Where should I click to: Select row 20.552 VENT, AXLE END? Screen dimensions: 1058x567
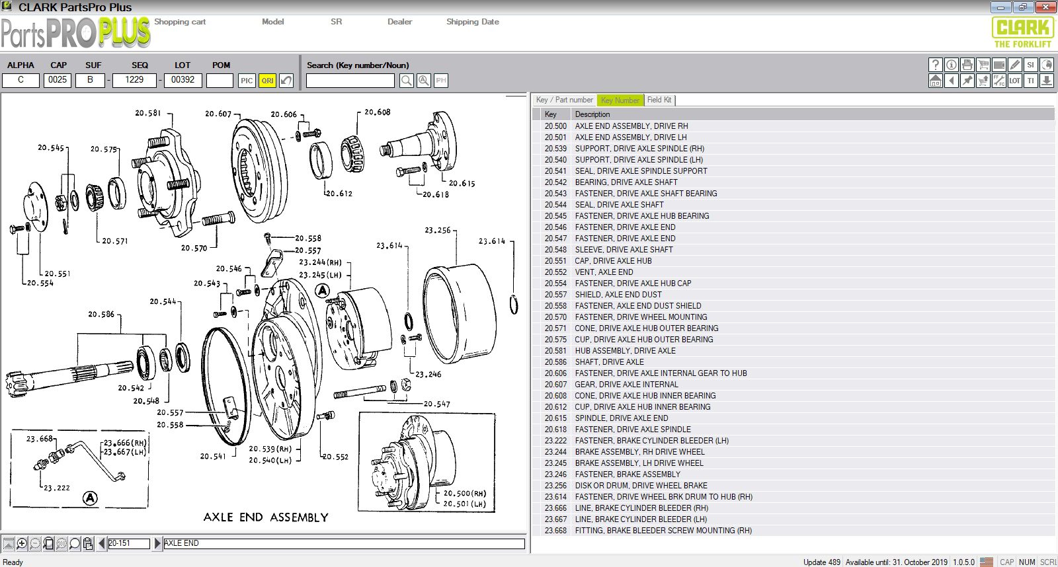coord(793,272)
